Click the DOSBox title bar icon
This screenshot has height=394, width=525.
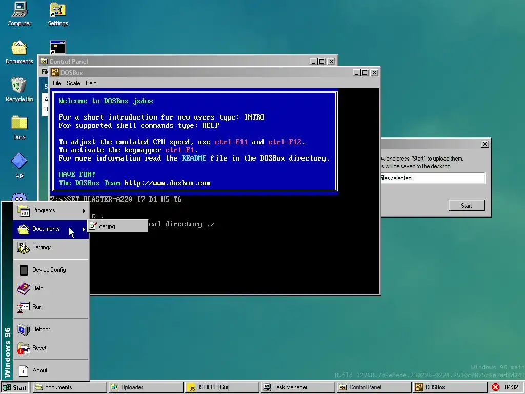(x=55, y=72)
